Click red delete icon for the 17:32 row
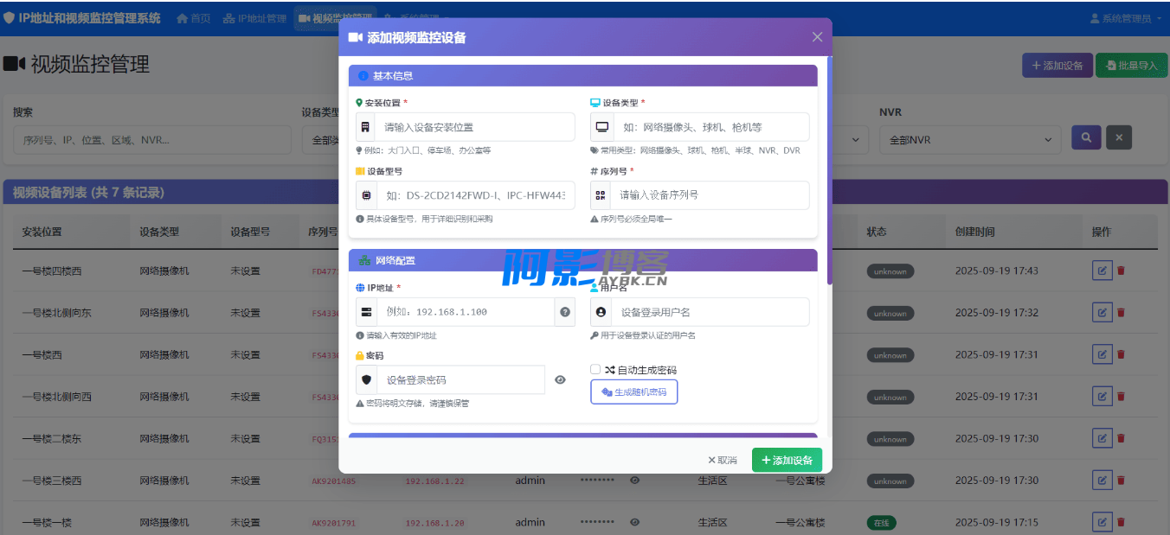The height and width of the screenshot is (535, 1170). pyautogui.click(x=1121, y=313)
